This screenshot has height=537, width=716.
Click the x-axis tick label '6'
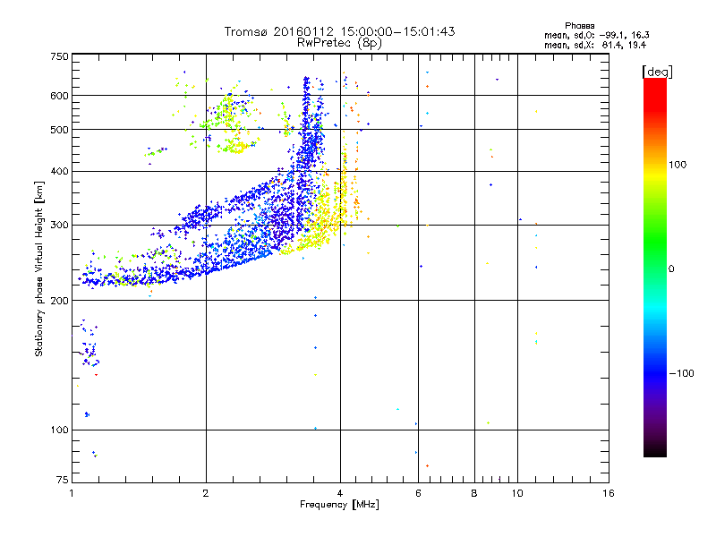pos(418,493)
